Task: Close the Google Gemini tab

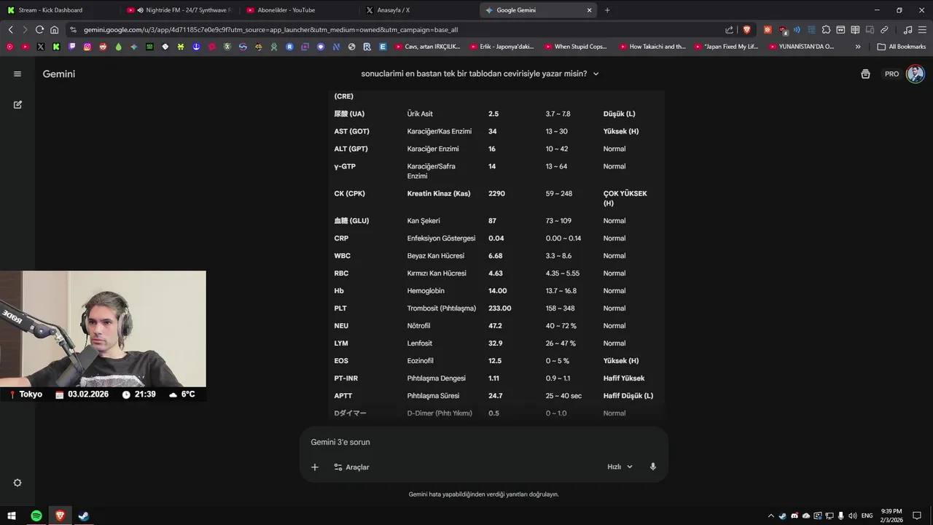Action: coord(589,10)
